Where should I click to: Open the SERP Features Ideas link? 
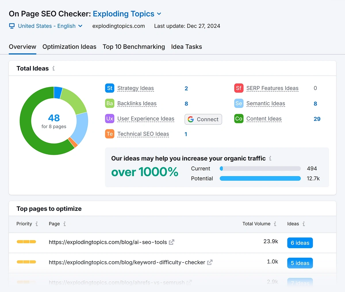(x=272, y=88)
